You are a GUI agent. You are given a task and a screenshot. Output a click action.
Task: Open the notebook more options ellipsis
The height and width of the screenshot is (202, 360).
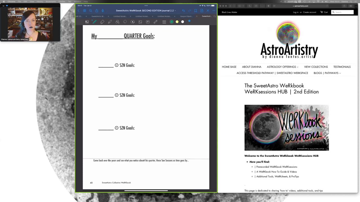coord(214,11)
